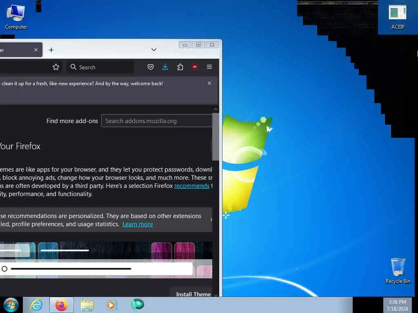Screen dimensions: 418x313
Task: Click the vertical scrollbar thumb in Firefox
Action: 216,137
